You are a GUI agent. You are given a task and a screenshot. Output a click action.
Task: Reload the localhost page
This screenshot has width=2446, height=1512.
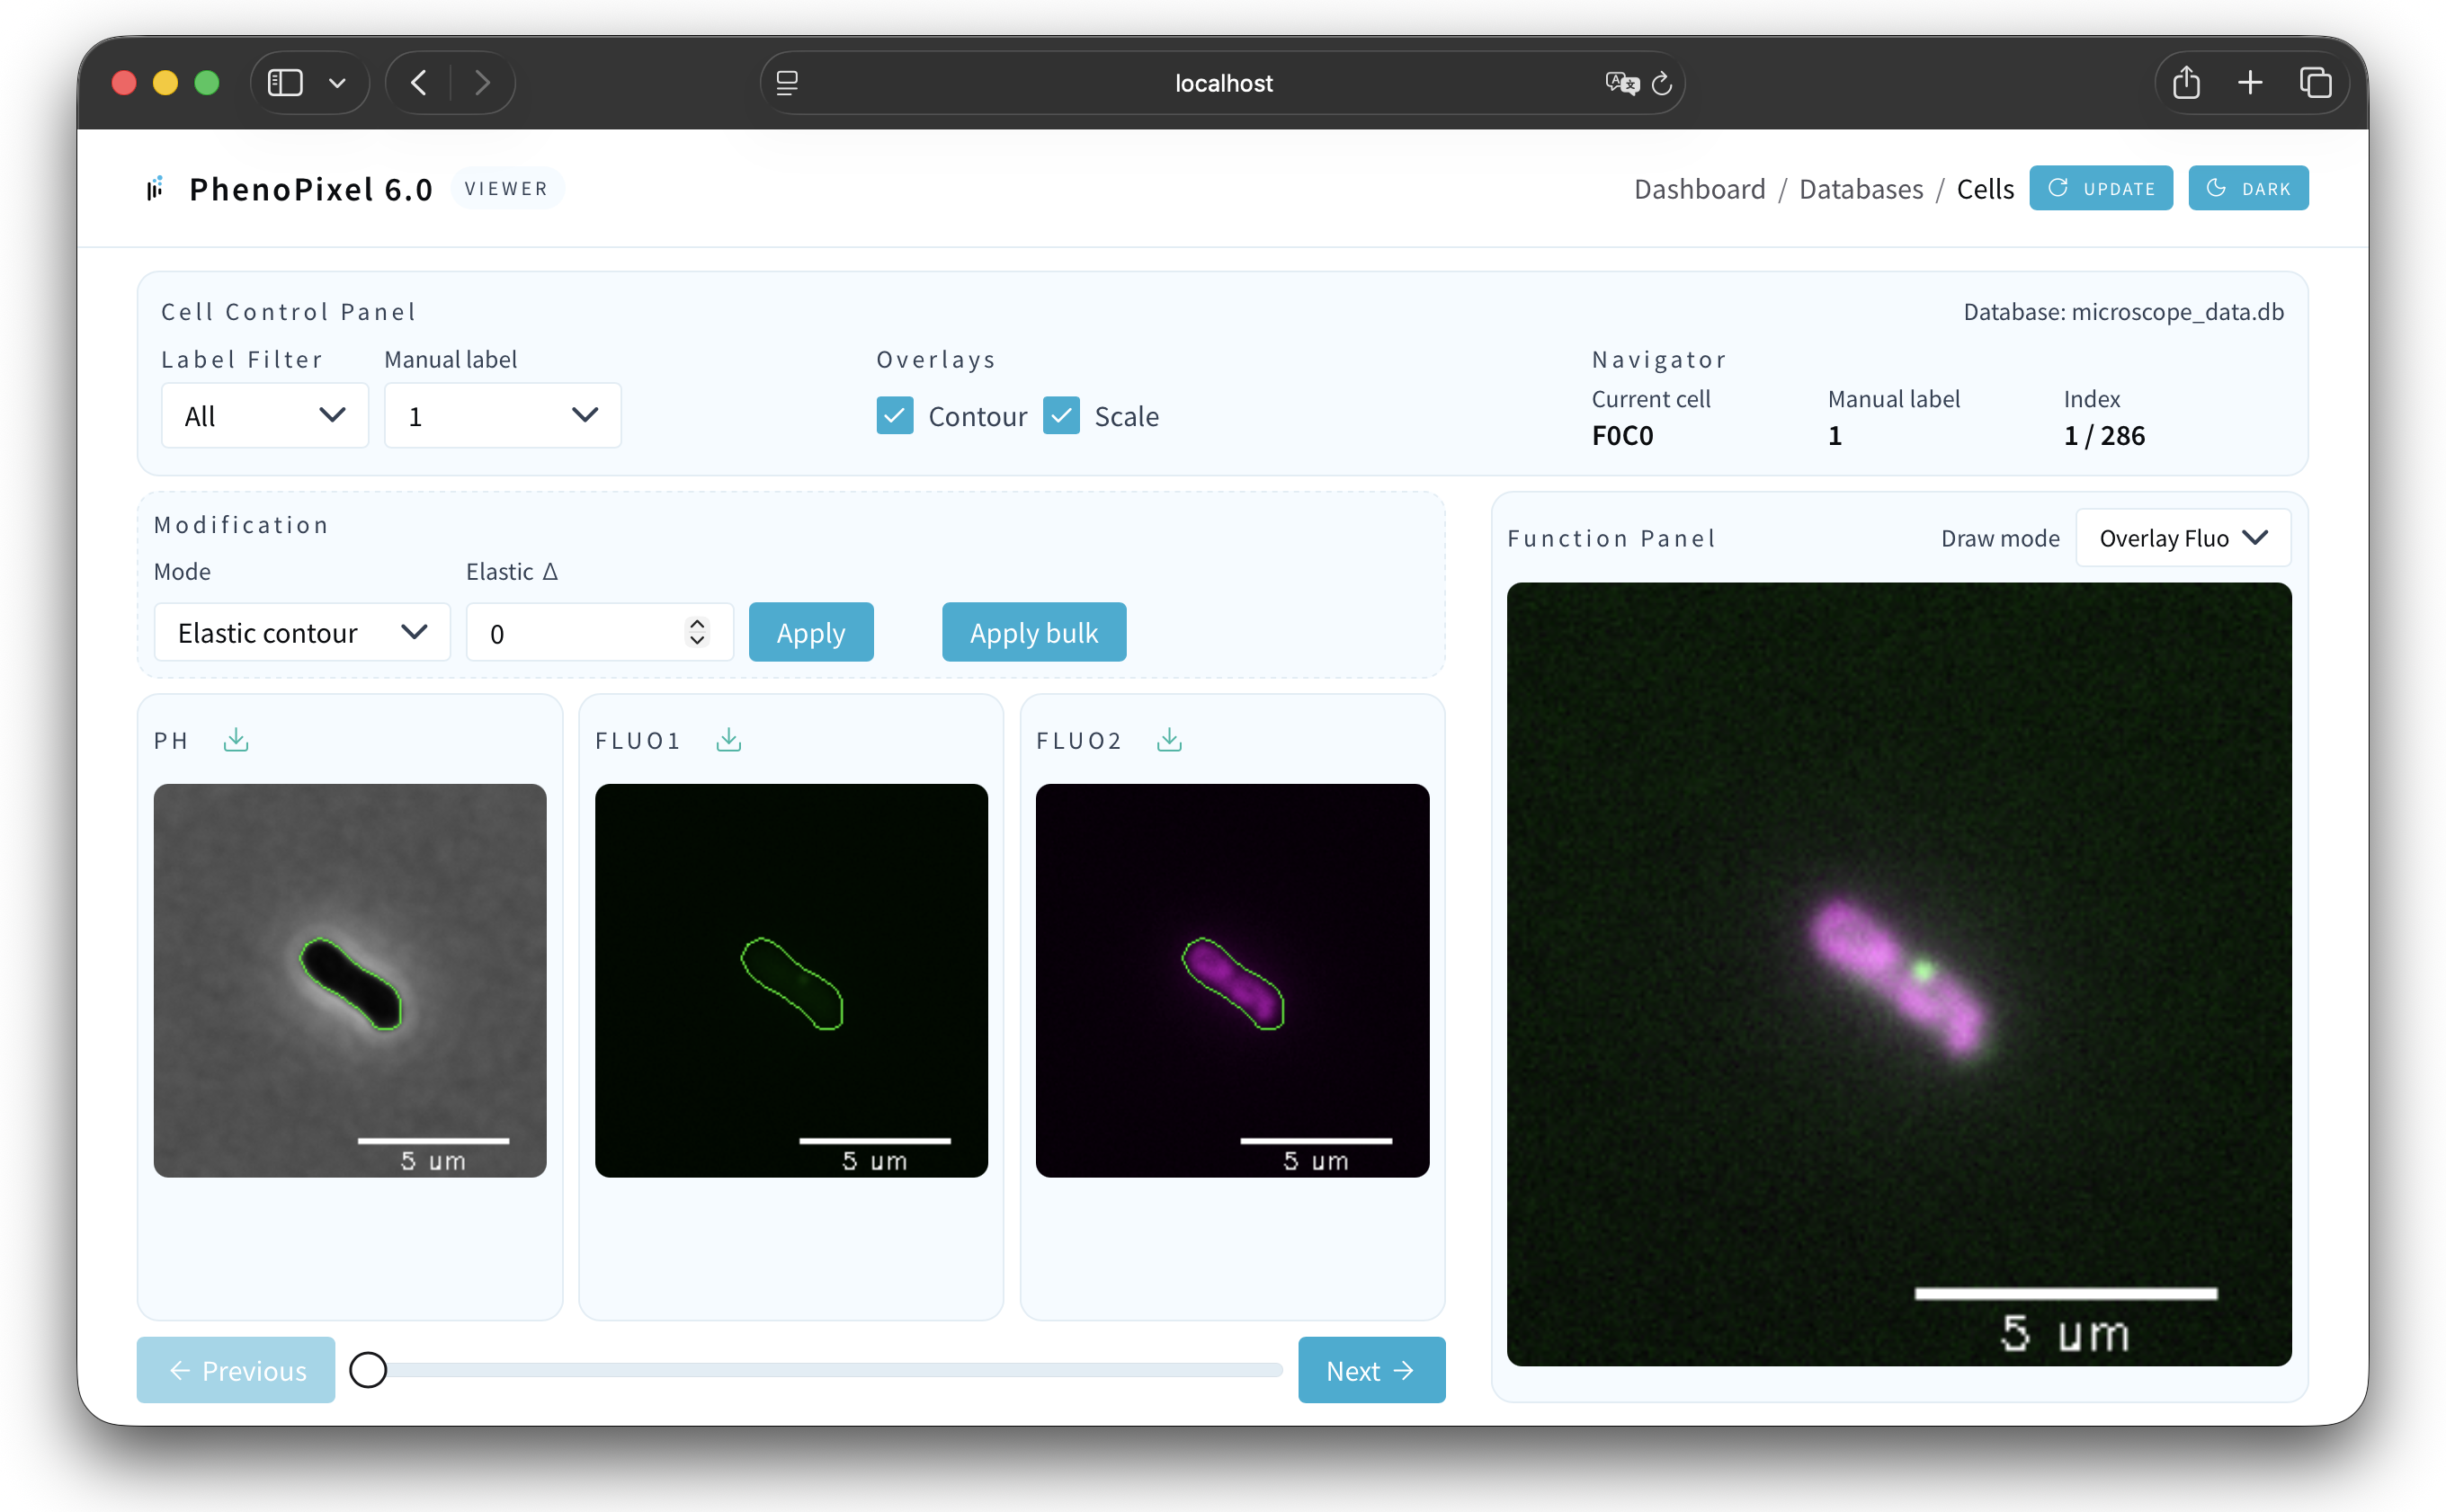1661,84
